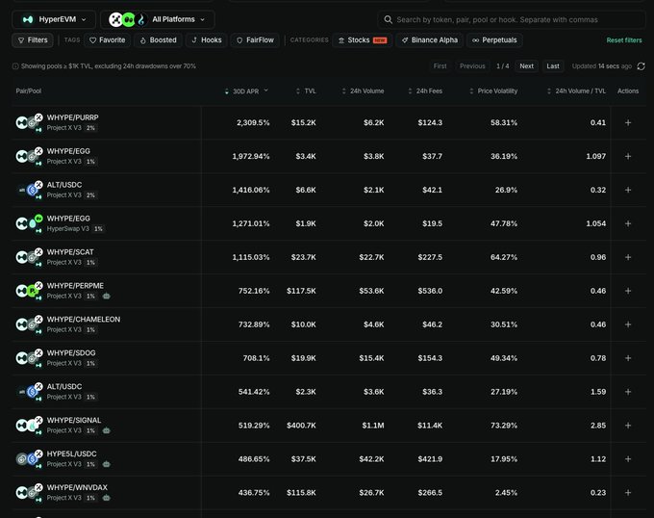Image resolution: width=654 pixels, height=518 pixels.
Task: Open the WHYPE/SDOG pool name
Action: tap(71, 353)
